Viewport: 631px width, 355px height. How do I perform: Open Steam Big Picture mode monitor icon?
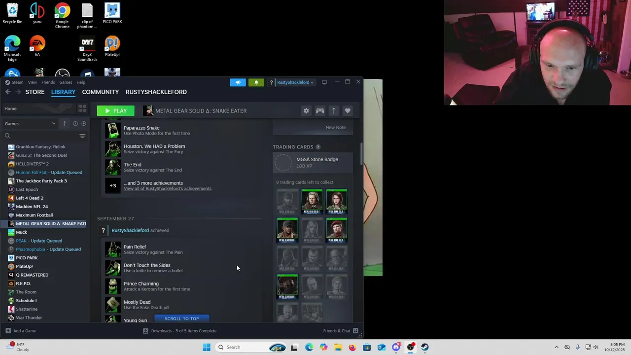pos(324,82)
